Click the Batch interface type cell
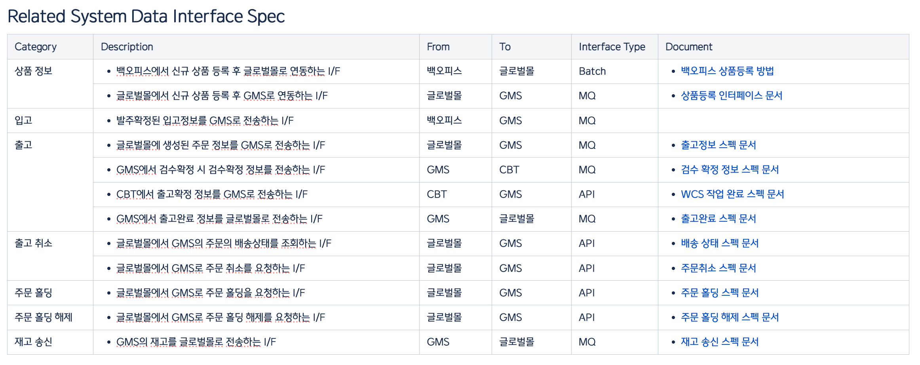The image size is (920, 365). pyautogui.click(x=614, y=71)
